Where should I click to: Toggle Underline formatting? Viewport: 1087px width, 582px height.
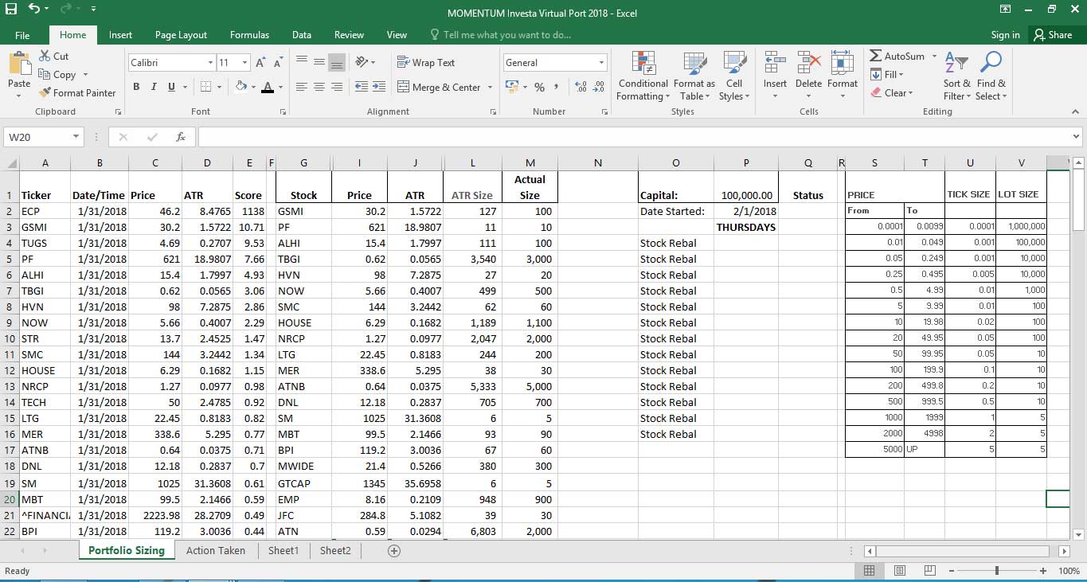pos(171,87)
